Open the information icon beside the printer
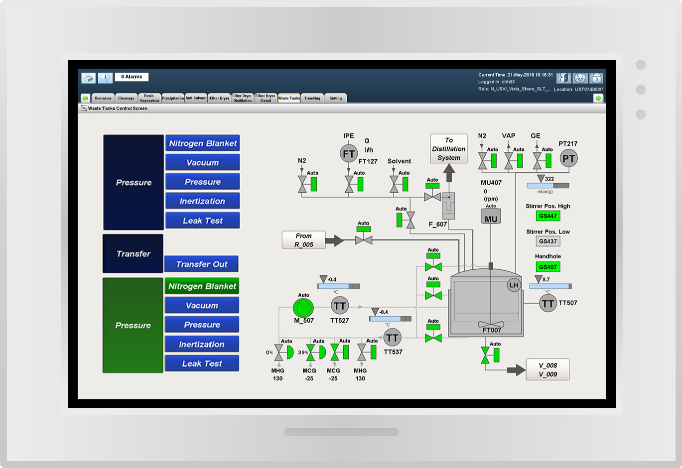 (105, 78)
